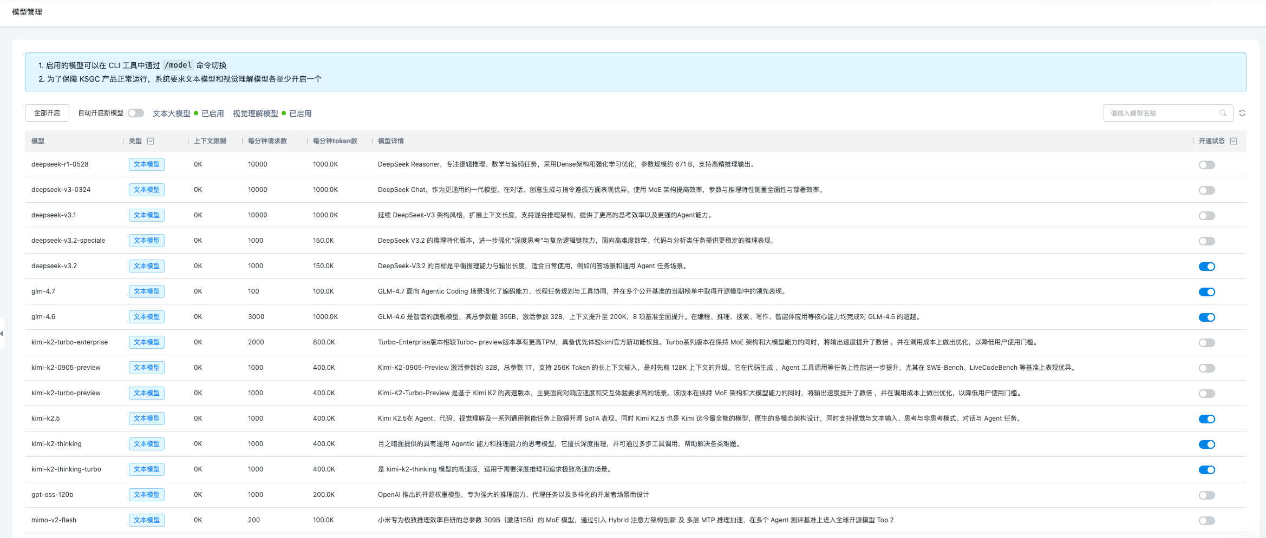Turn on kimi-k2-0905-preview
Viewport: 1266px width, 538px height.
pyautogui.click(x=1207, y=368)
